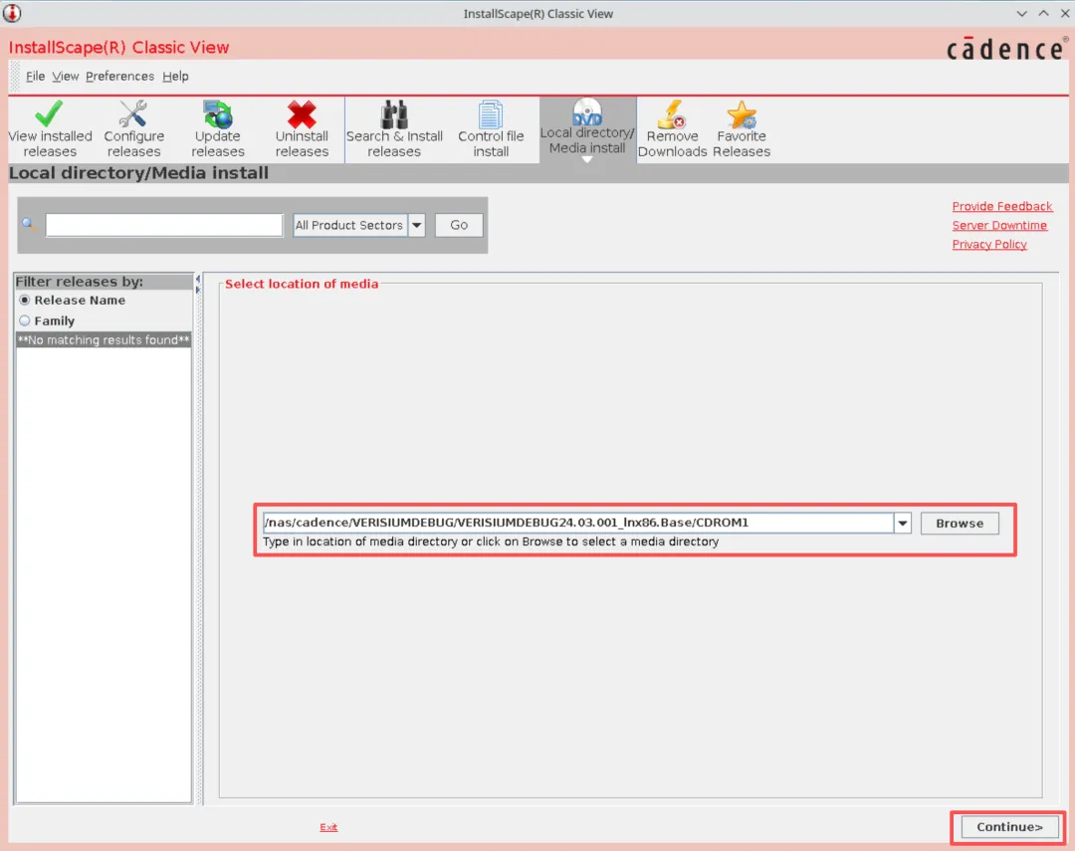Viewport: 1075px width, 851px height.
Task: Click the InstallScape app icon in title bar
Action: (12, 13)
